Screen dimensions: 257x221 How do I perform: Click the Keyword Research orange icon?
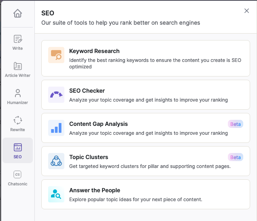[x=56, y=55]
